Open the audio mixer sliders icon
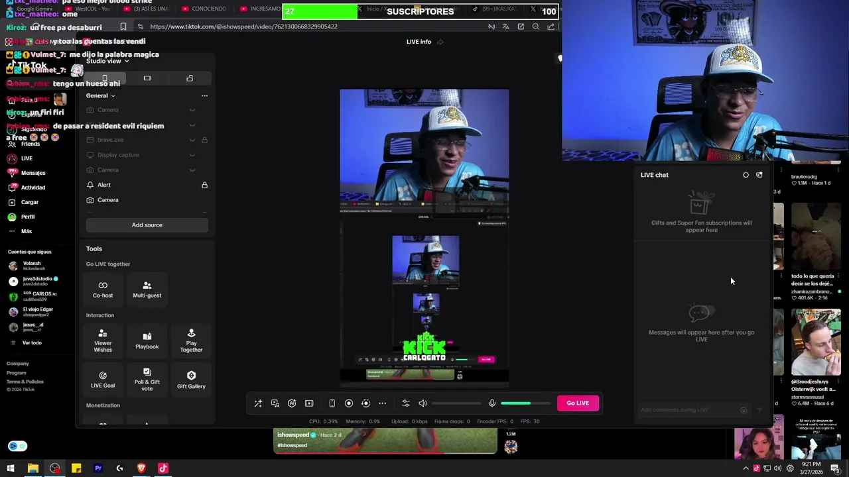Viewport: 849px width, 477px height. pyautogui.click(x=406, y=403)
